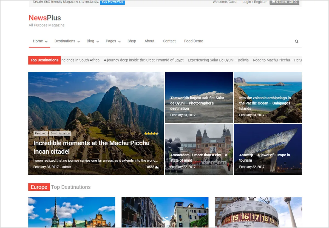Expand the Home menu chevron
This screenshot has height=228, width=329.
point(46,41)
